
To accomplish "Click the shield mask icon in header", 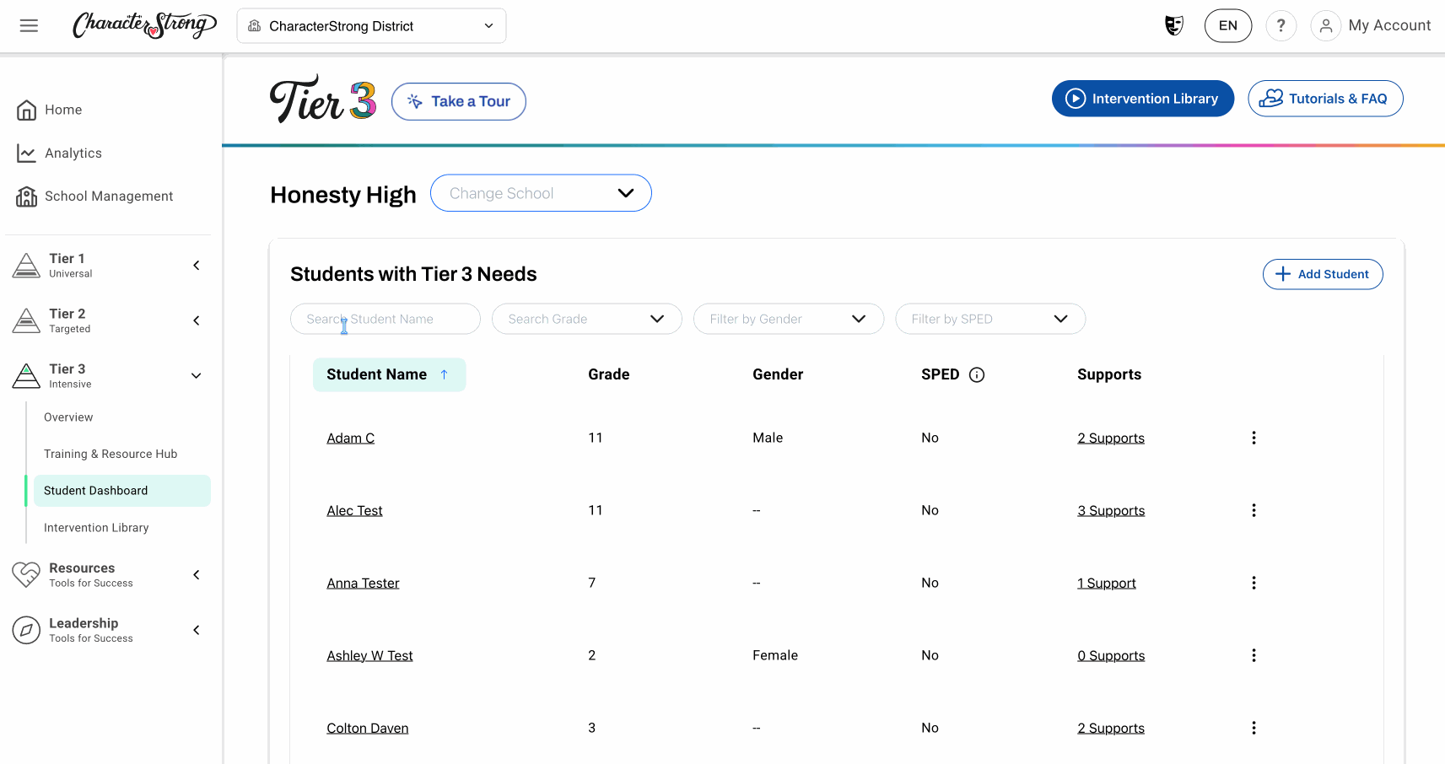I will click(x=1173, y=25).
